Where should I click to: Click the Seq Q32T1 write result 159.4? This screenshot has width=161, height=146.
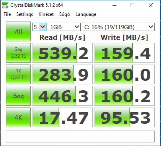coord(124,53)
